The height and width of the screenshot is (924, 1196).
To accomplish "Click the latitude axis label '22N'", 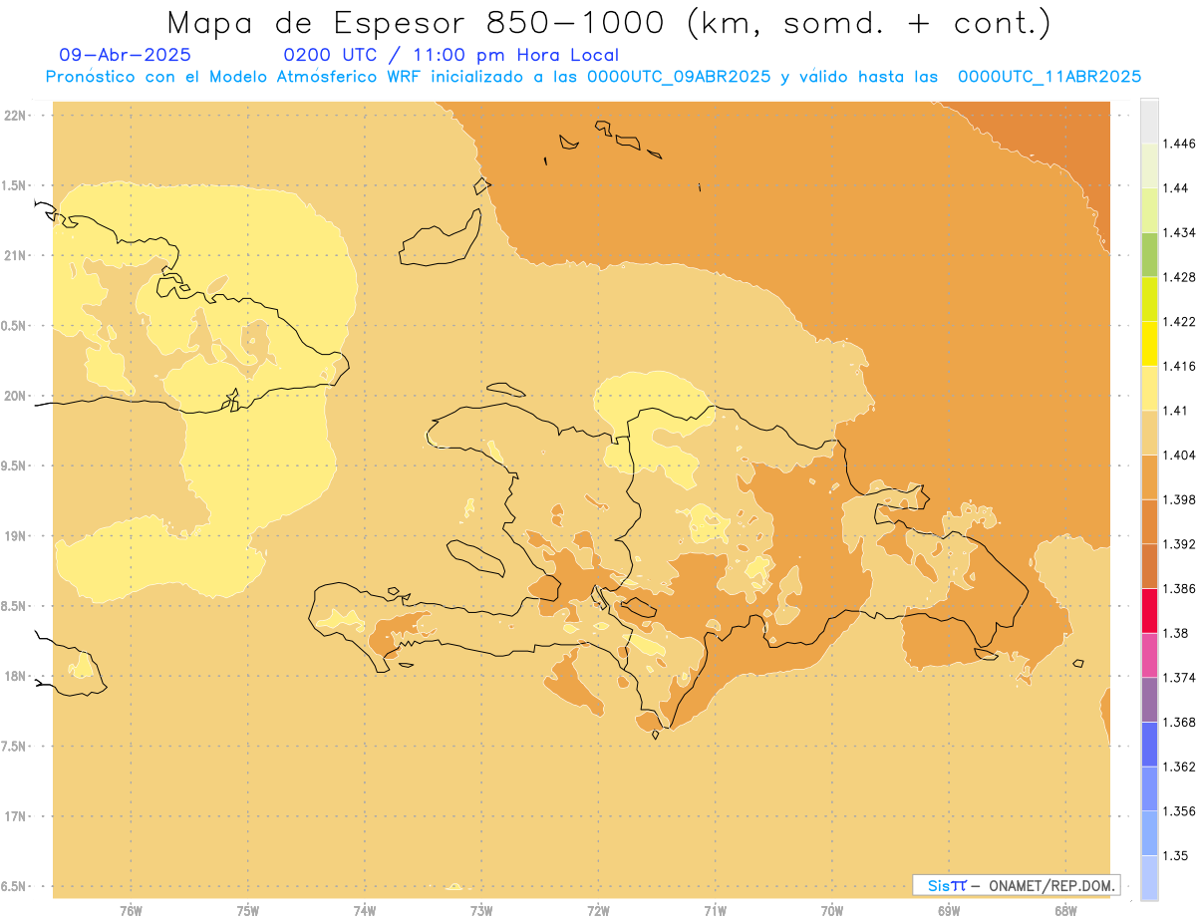I will tap(16, 115).
